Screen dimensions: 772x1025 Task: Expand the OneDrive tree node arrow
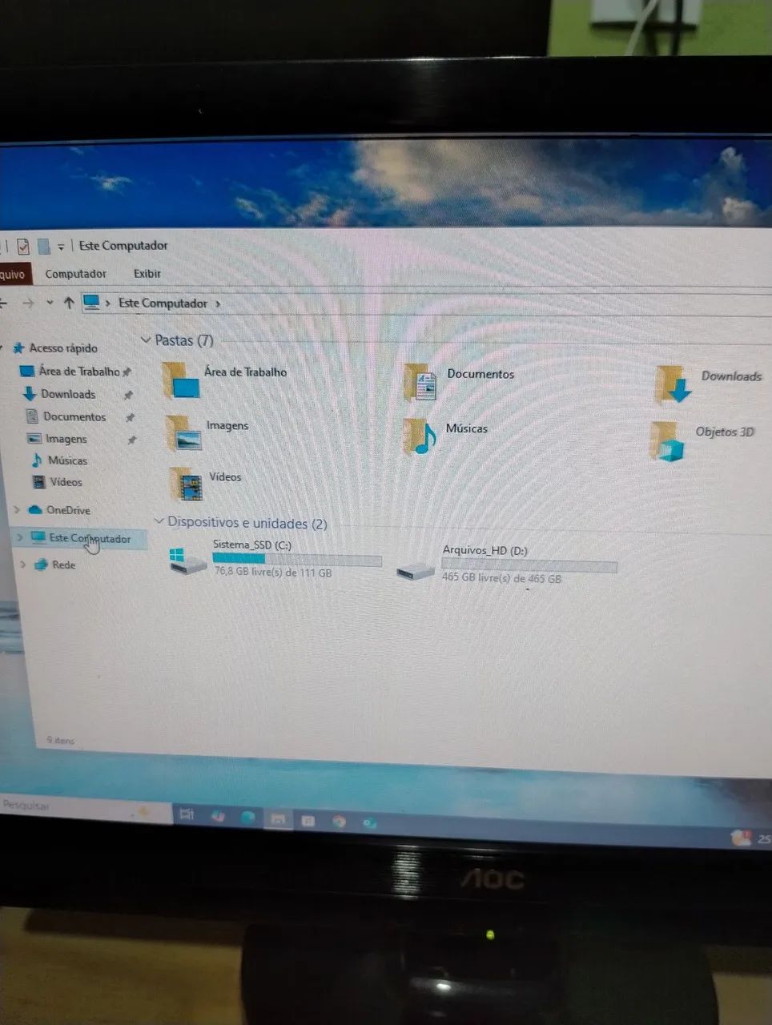point(17,509)
